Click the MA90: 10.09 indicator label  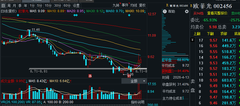coord(136,11)
